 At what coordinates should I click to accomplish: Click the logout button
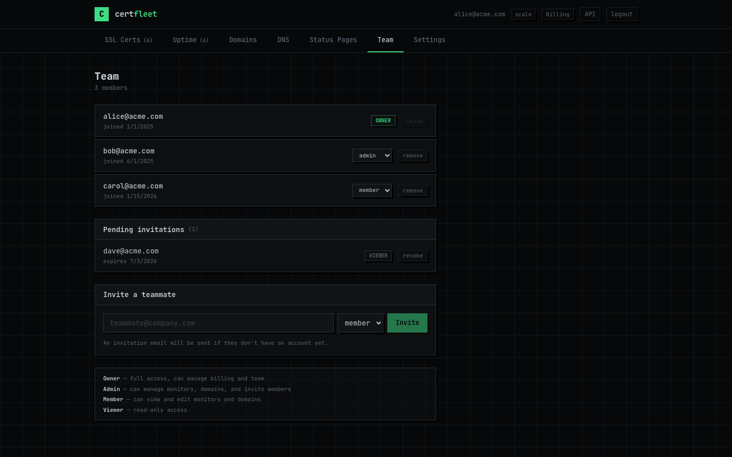(x=622, y=14)
